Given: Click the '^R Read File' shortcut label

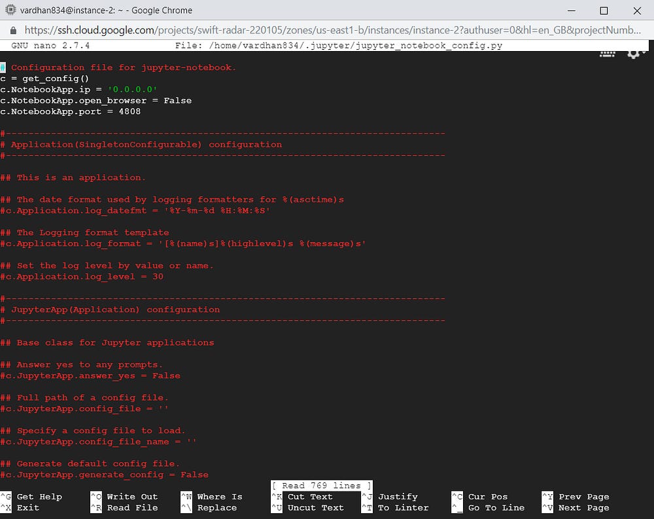Looking at the screenshot, I should tap(124, 508).
